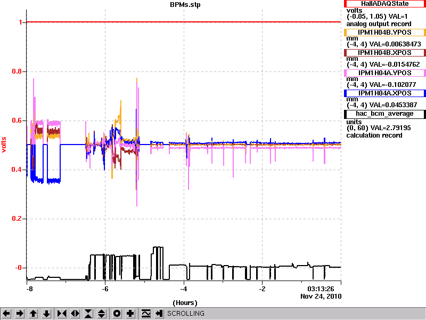Zoom in on the vertical axis (hourglass icon)
Viewport: 426px width, 320px height.
88,314
